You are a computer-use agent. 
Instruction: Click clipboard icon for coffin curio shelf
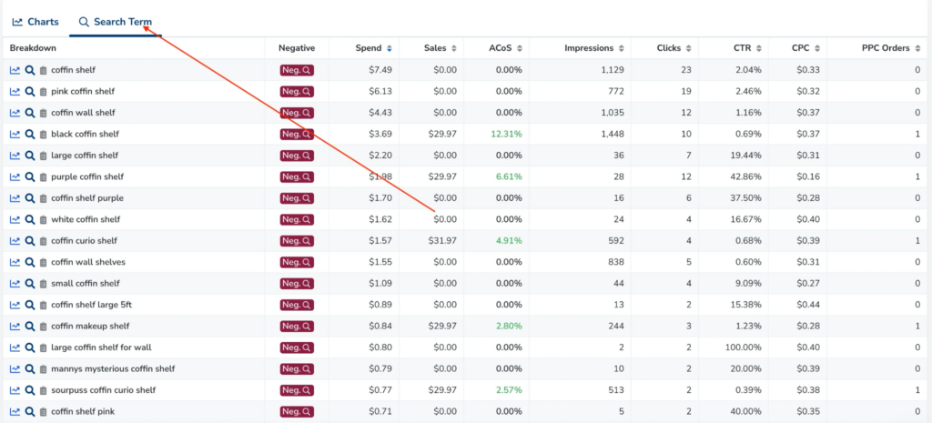(43, 241)
